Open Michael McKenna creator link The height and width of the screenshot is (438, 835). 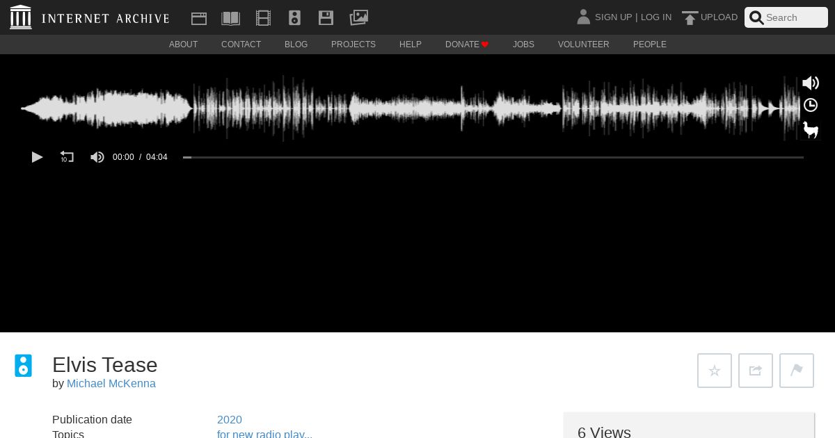[x=111, y=384]
